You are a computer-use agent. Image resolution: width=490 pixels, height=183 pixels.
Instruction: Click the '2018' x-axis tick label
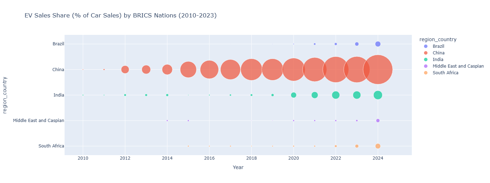click(x=251, y=158)
